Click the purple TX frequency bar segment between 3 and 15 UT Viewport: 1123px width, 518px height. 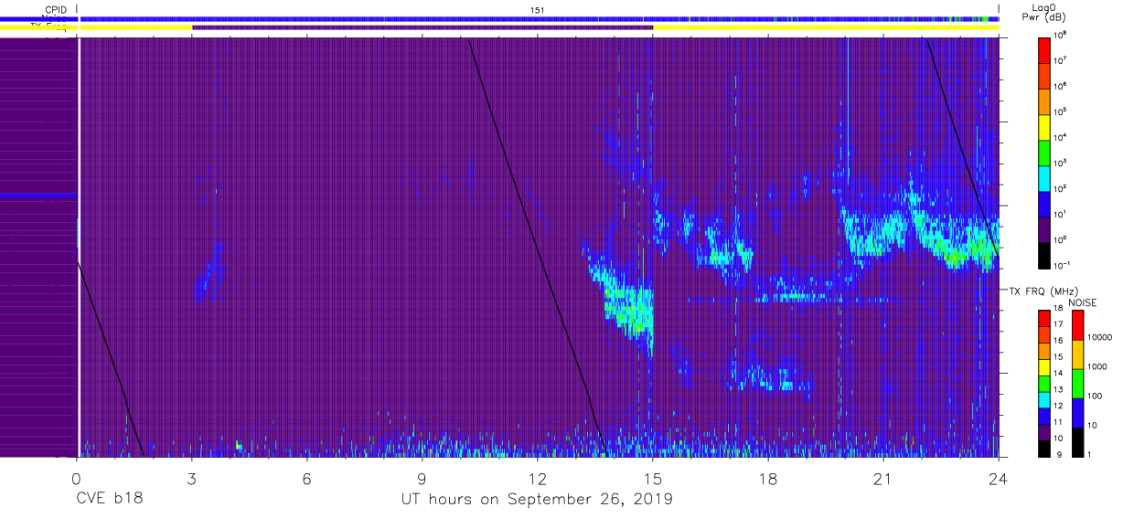click(x=422, y=27)
